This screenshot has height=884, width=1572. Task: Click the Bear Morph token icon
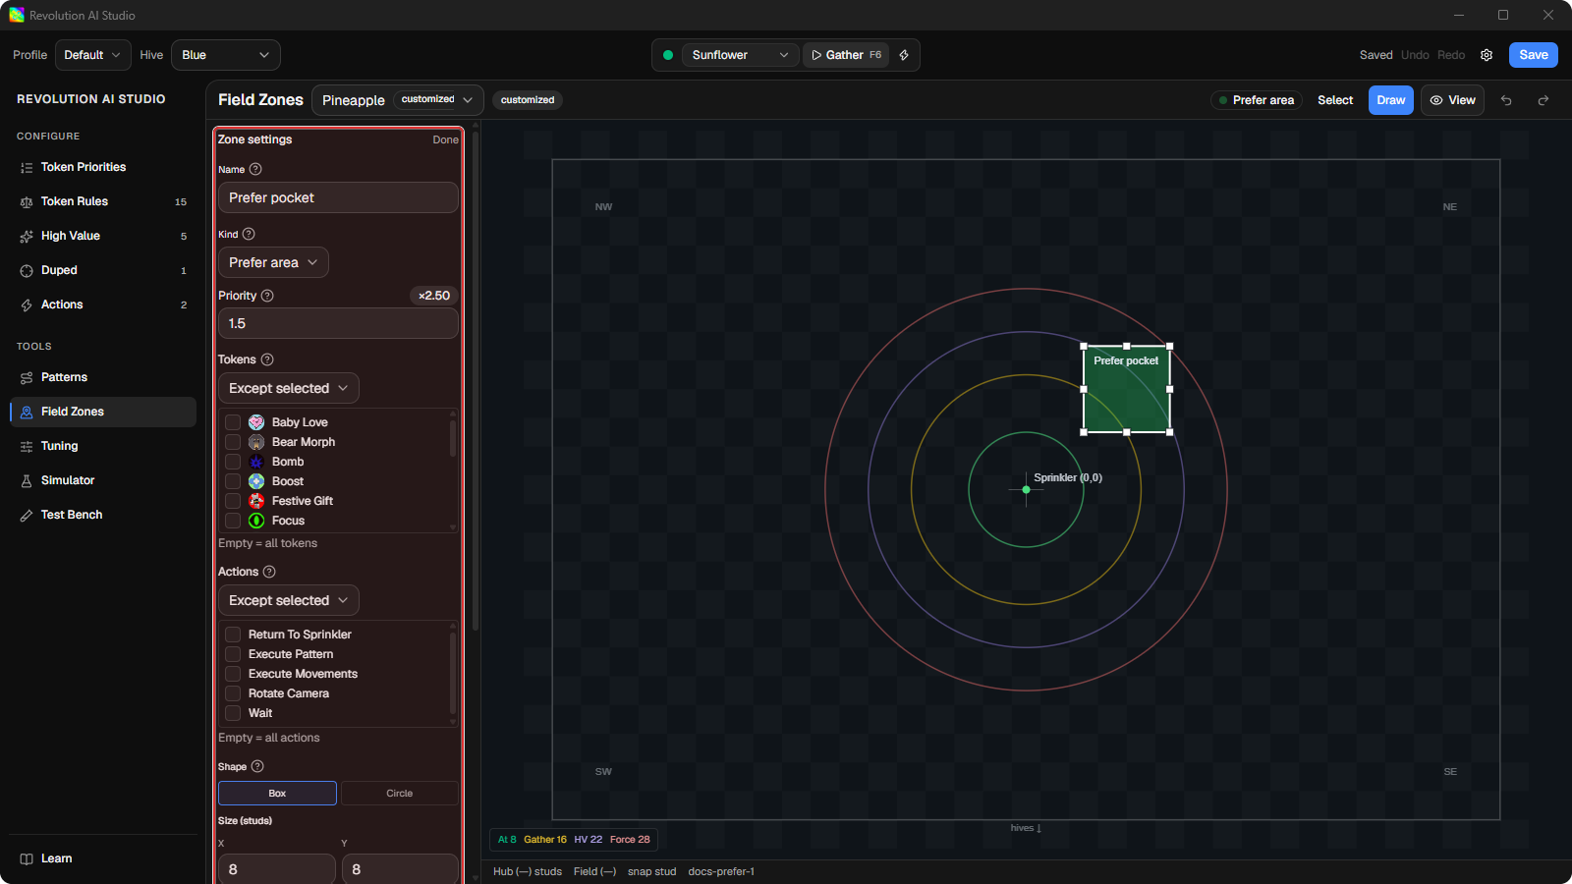[256, 442]
